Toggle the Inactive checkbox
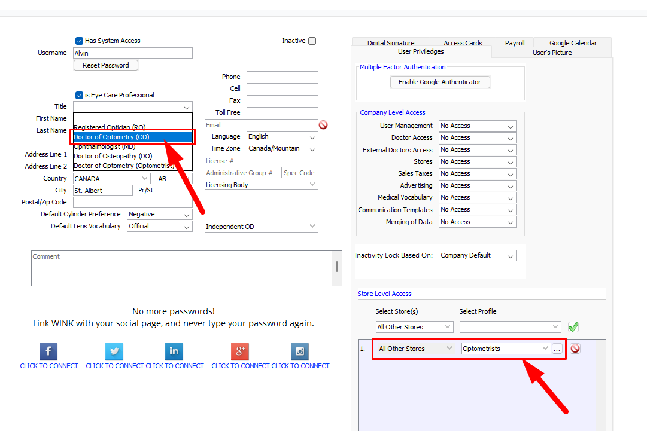This screenshot has height=431, width=647. (312, 41)
